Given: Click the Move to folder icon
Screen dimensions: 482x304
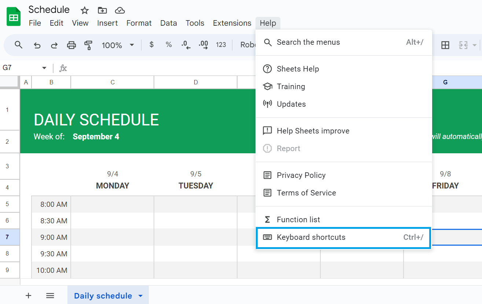Looking at the screenshot, I should pyautogui.click(x=102, y=10).
